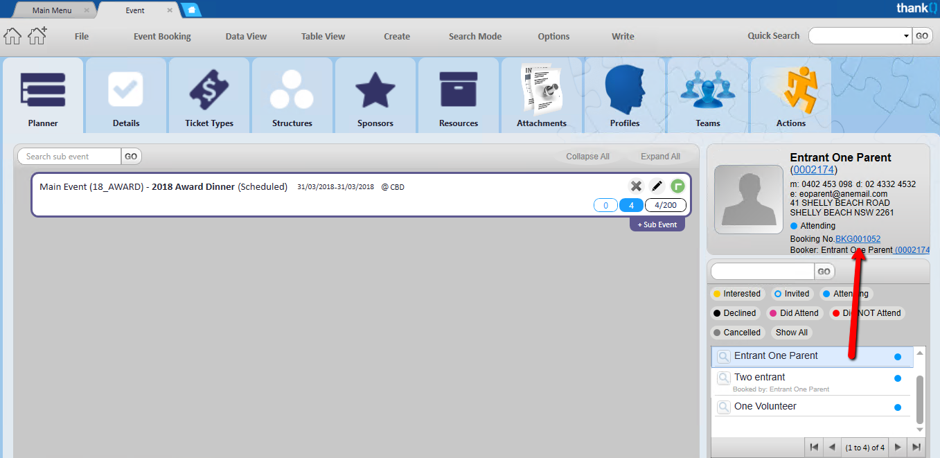
Task: Click Collapse All sub events
Action: coord(587,157)
